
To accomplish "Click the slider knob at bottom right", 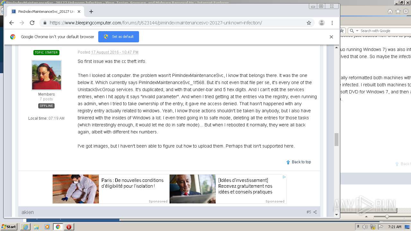I will [387, 217].
